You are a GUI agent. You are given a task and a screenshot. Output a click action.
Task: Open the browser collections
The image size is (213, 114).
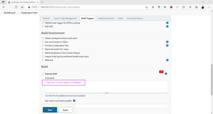(x=196, y=7)
